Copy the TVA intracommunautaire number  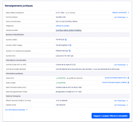(x=70, y=51)
